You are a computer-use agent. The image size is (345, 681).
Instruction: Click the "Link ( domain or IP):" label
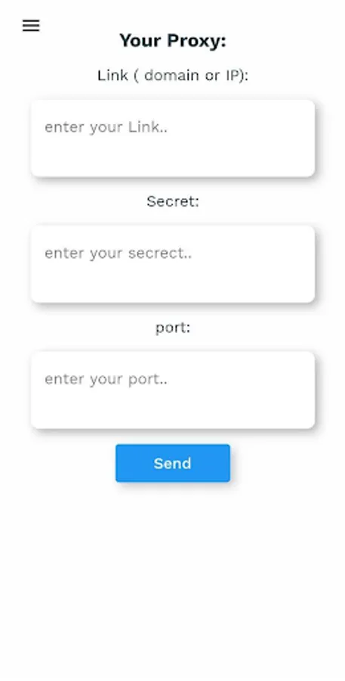pyautogui.click(x=173, y=76)
